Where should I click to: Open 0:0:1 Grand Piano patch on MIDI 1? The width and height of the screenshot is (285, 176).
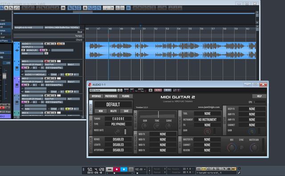pyautogui.click(x=54, y=68)
